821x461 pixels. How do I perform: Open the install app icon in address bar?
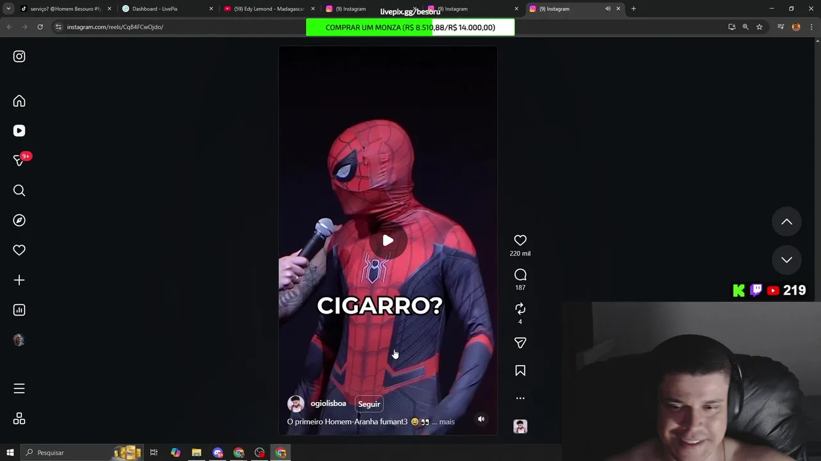pyautogui.click(x=732, y=27)
